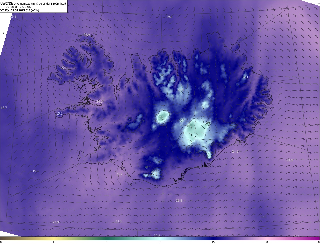The width and height of the screenshot is (320, 244).
Task: Click the legend tick label 10
Action: 160,242
